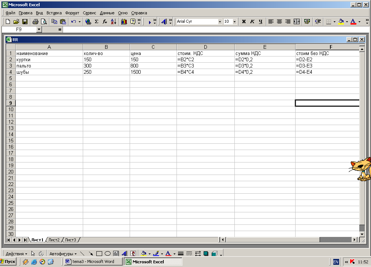Open the Вставка menu
Screen dimensions: 371x267
(x=54, y=13)
